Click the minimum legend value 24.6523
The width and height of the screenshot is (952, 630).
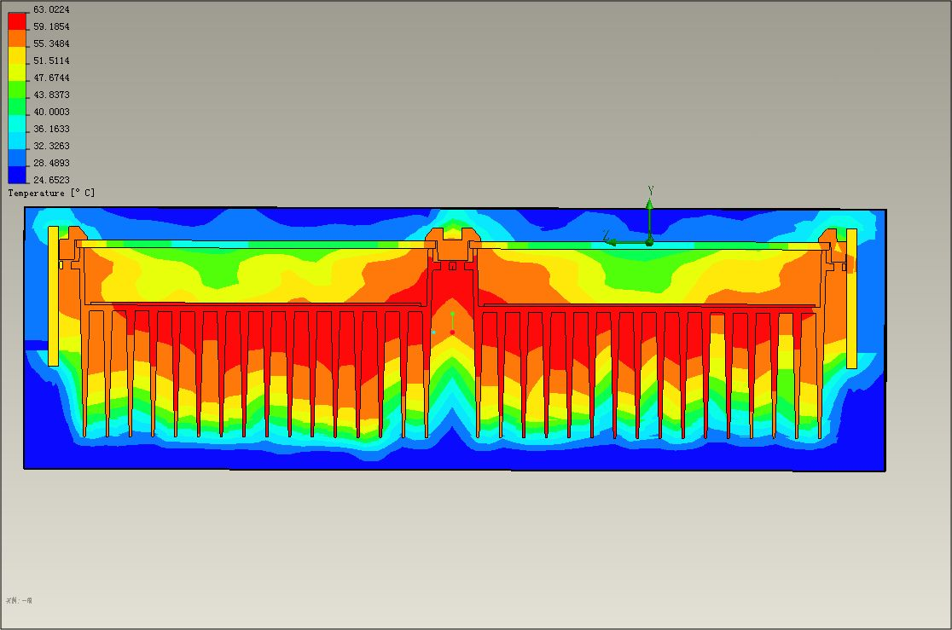tap(51, 180)
